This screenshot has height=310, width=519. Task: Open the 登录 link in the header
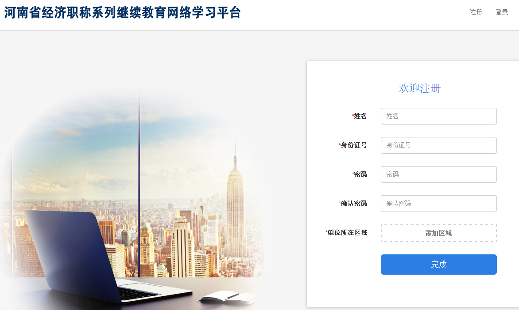point(502,12)
